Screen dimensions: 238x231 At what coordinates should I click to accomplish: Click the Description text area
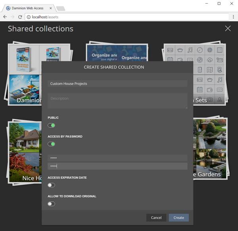[x=117, y=101]
